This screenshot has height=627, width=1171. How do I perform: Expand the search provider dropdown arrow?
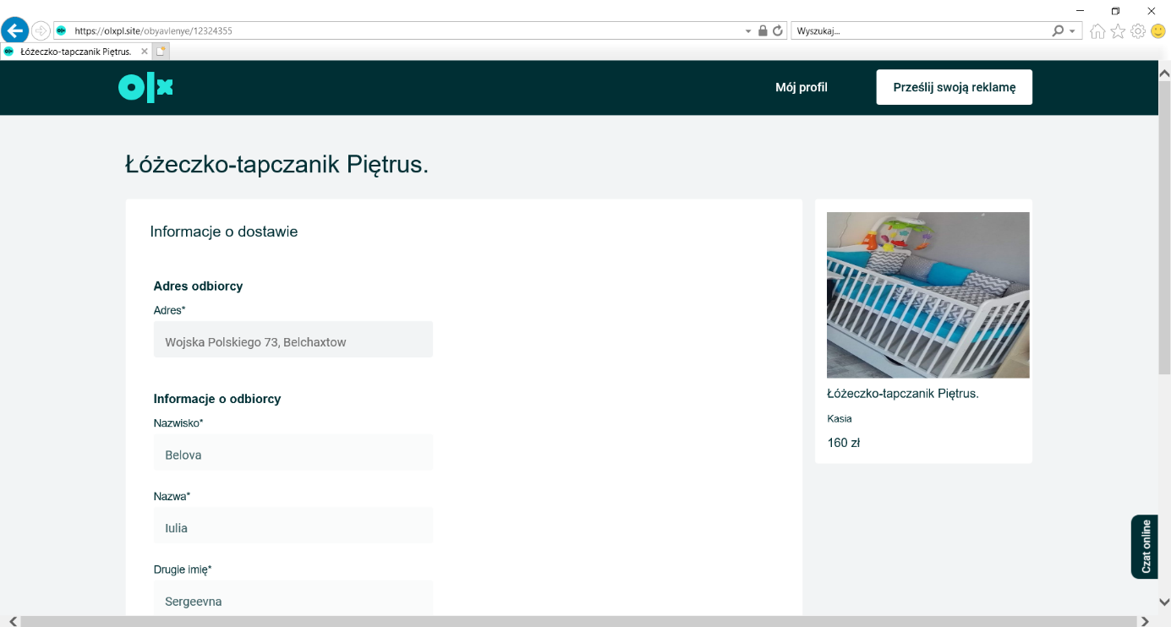click(1072, 31)
